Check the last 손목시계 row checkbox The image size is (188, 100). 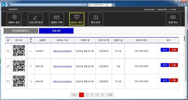point(8,81)
